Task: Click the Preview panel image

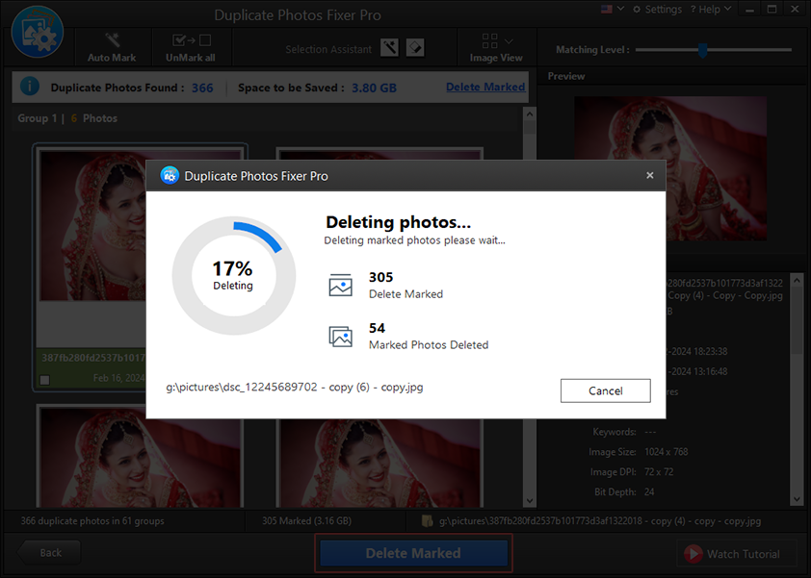Action: click(x=670, y=168)
